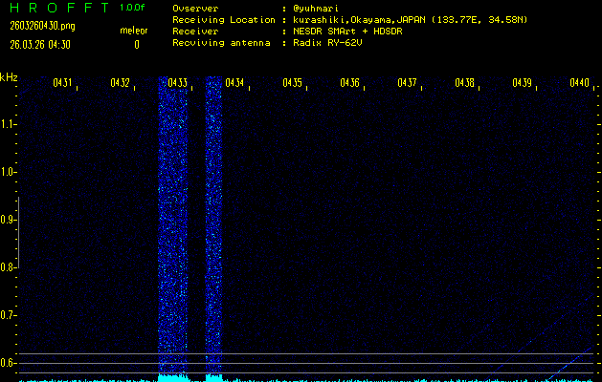Image resolution: width=602 pixels, height=382 pixels.
Task: Click the 0431 time marker
Action: (x=63, y=83)
